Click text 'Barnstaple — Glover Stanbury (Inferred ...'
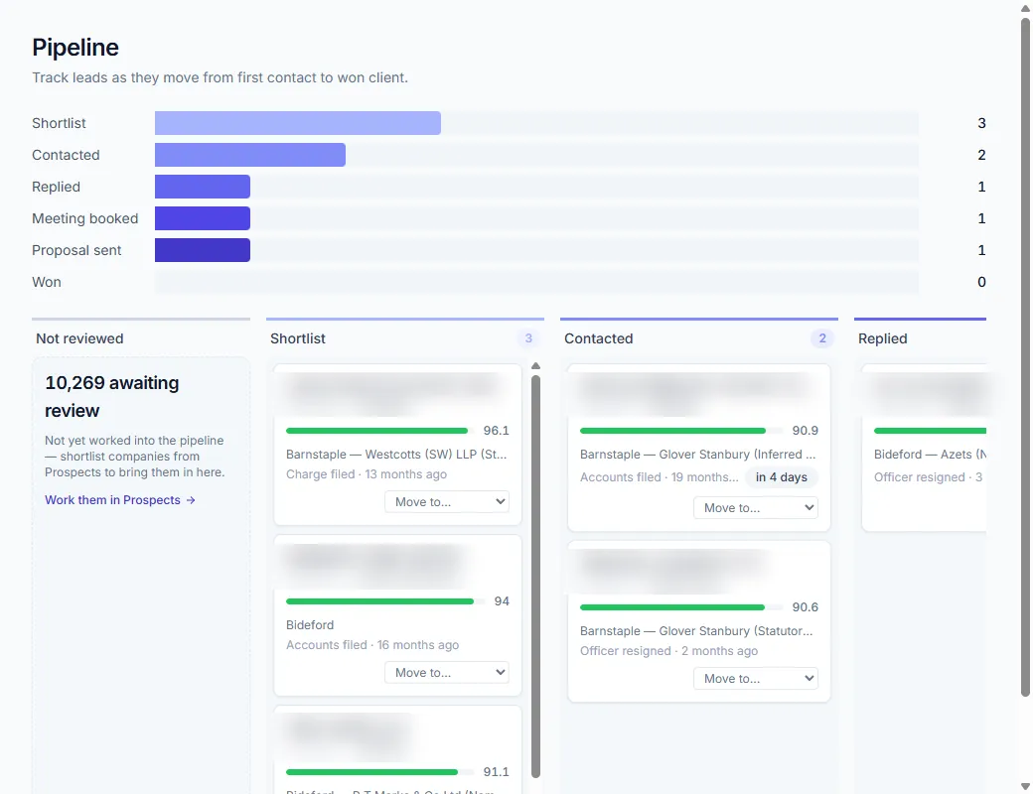1033x794 pixels. click(x=697, y=455)
